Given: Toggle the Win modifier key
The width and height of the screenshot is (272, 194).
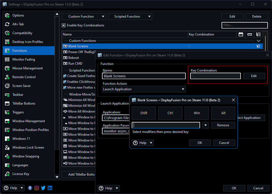Looking at the screenshot, I should (x=197, y=113).
